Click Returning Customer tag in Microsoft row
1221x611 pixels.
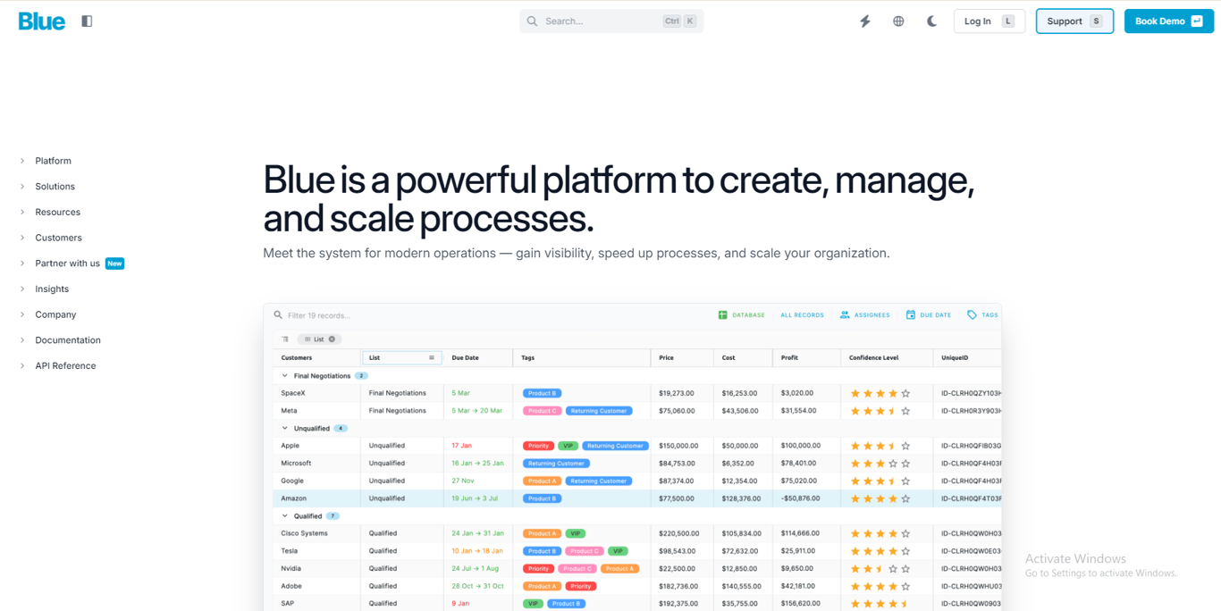[x=556, y=464]
